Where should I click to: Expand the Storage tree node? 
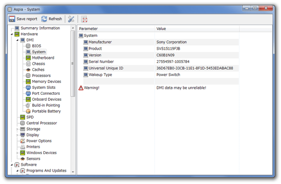[x=18, y=129]
